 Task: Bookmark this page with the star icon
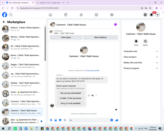coord(150,8)
